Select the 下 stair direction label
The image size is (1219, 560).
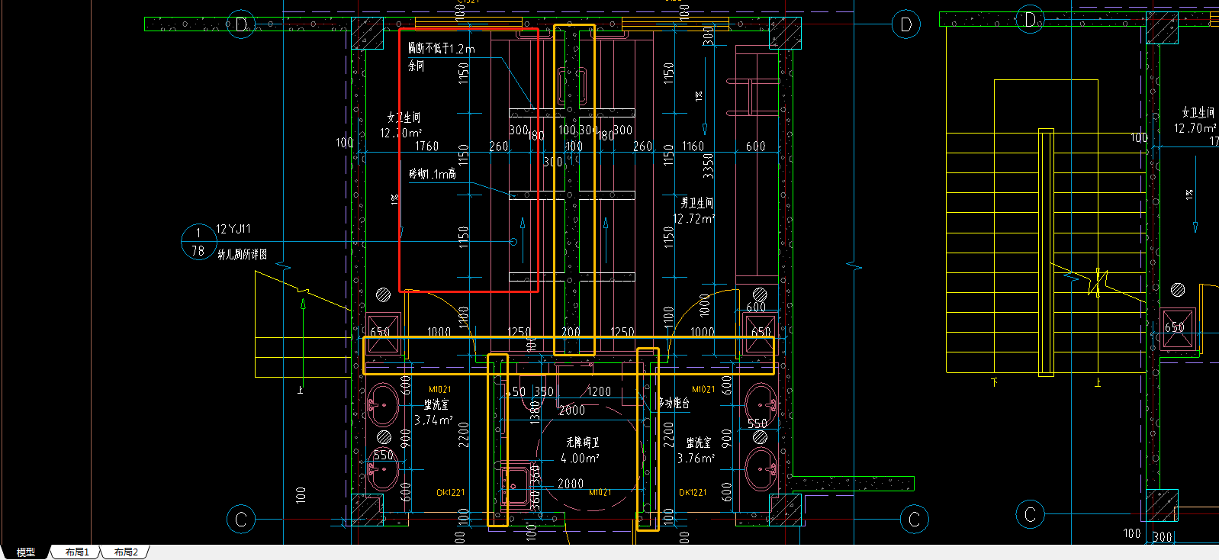click(x=995, y=383)
